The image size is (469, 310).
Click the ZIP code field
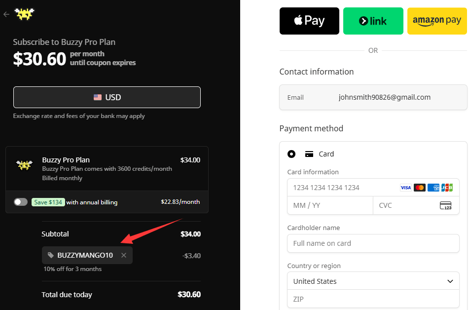[x=373, y=299]
